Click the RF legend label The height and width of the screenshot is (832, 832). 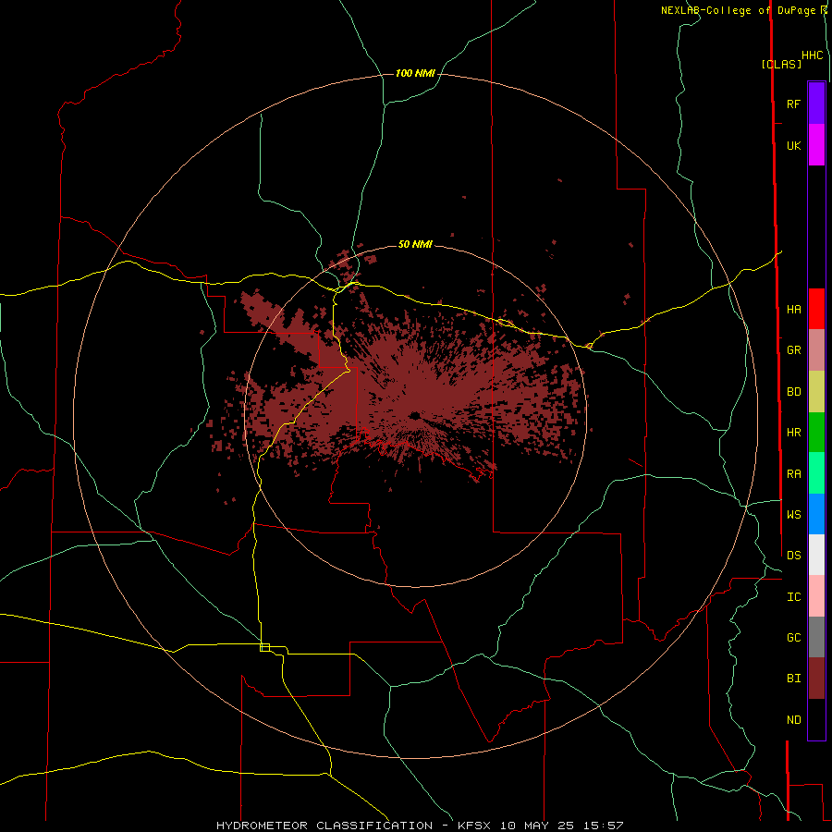click(793, 104)
